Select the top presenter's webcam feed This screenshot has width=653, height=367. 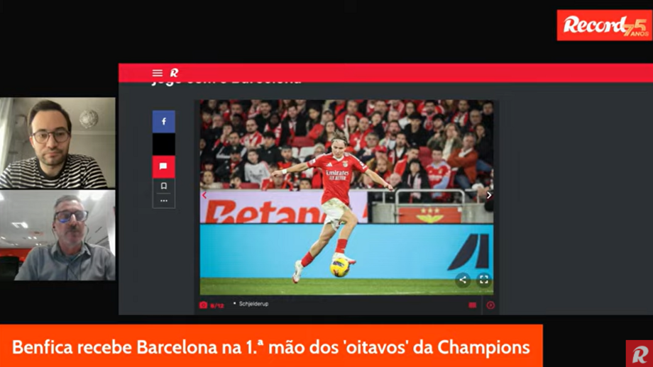[57, 142]
